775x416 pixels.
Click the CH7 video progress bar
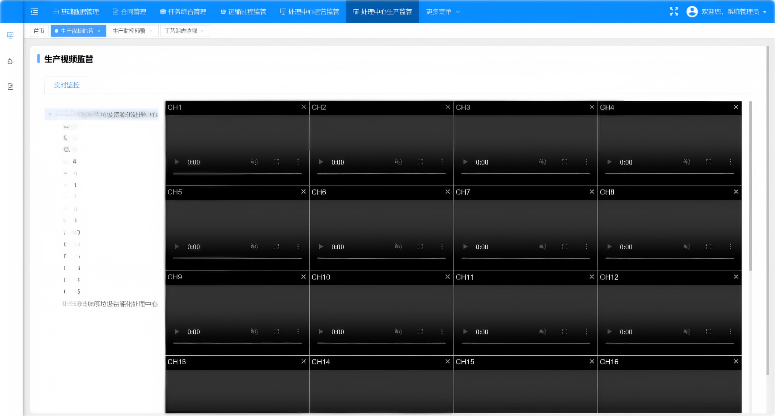(x=525, y=258)
